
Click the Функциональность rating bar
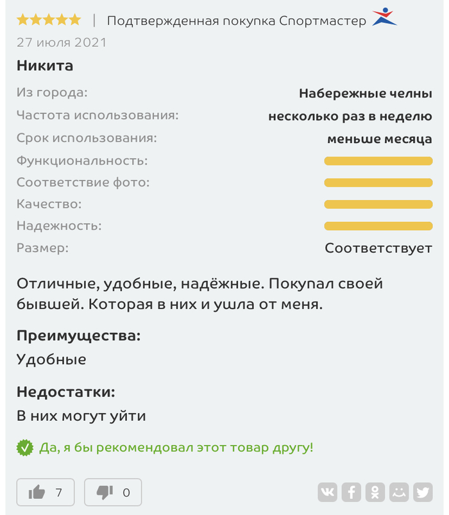tap(378, 161)
